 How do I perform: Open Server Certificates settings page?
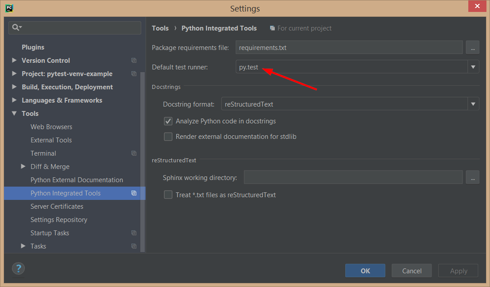(57, 207)
